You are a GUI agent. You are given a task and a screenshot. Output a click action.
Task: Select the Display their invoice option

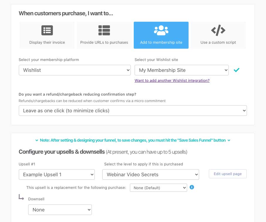coord(47,35)
